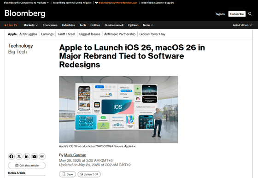Screen dimensions: 258x178
Task: Click the image caption 'Source: Apple Inc.'
Action: pos(125,146)
